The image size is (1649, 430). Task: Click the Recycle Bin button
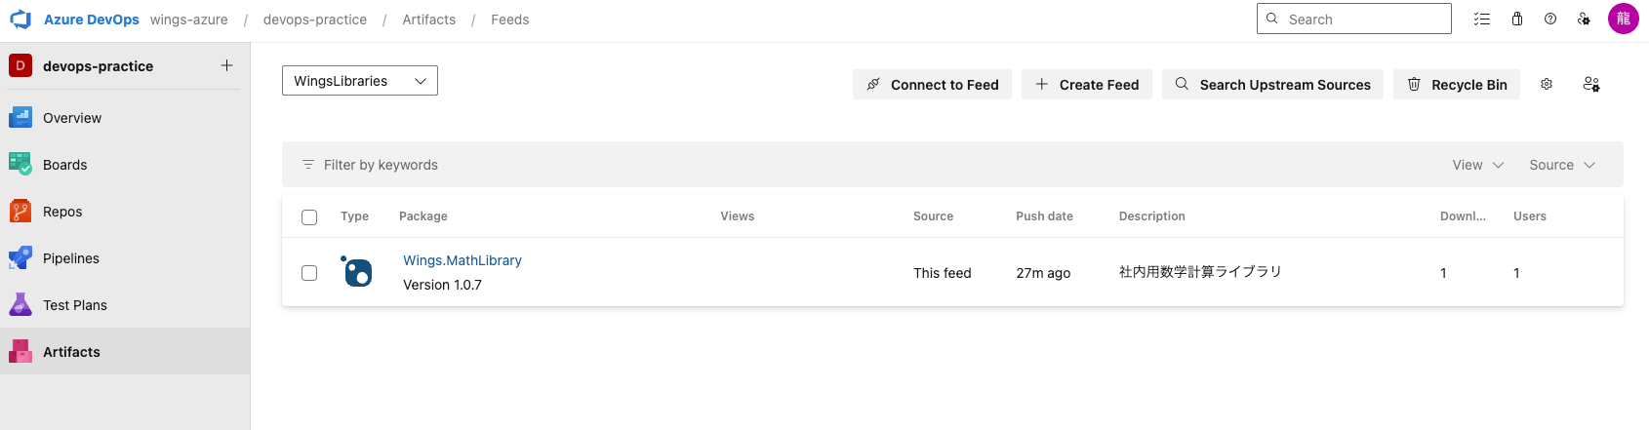(1457, 85)
